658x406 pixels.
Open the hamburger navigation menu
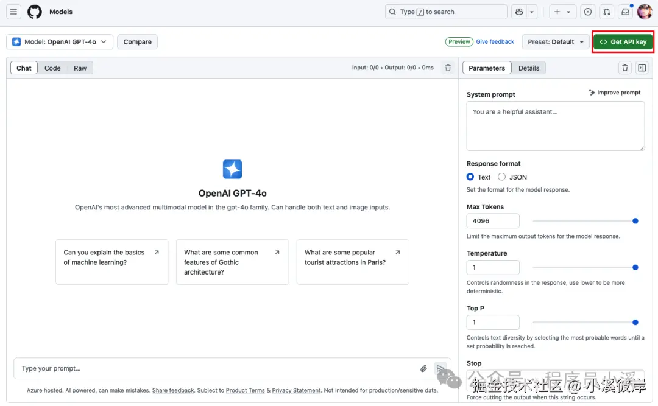[13, 12]
